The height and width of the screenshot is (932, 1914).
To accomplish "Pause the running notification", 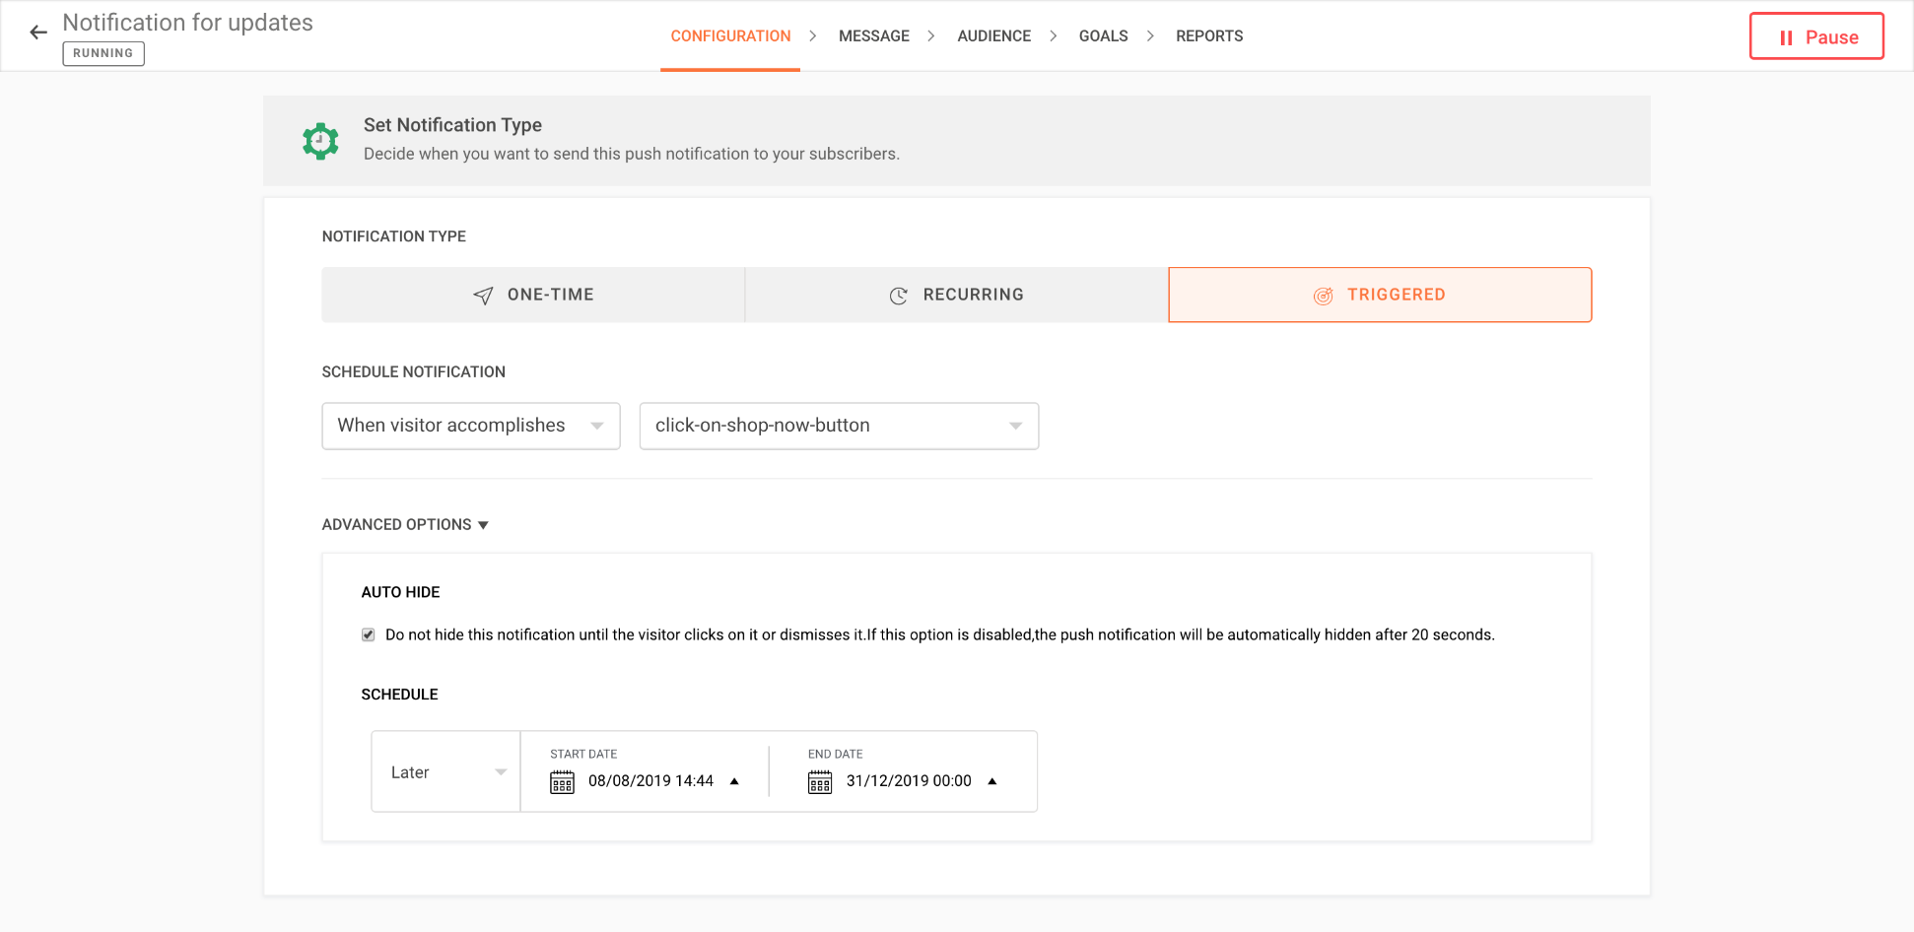I will point(1815,36).
